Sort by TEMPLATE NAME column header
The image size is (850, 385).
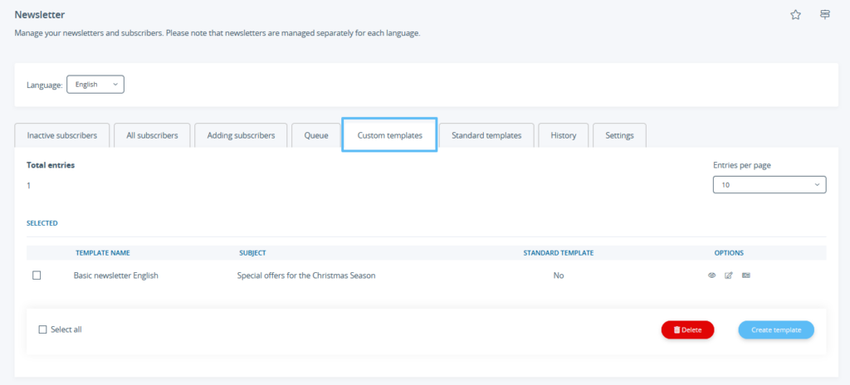102,253
